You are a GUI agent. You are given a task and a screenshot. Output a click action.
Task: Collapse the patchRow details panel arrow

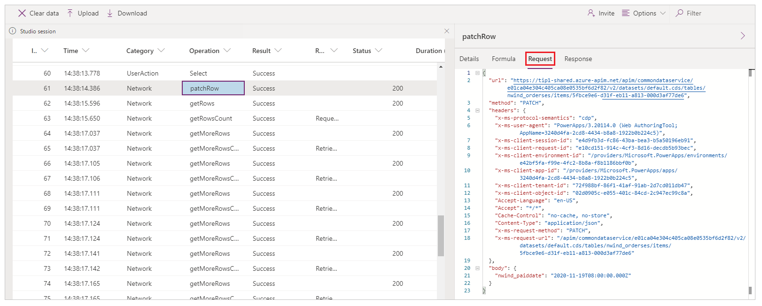pyautogui.click(x=743, y=36)
